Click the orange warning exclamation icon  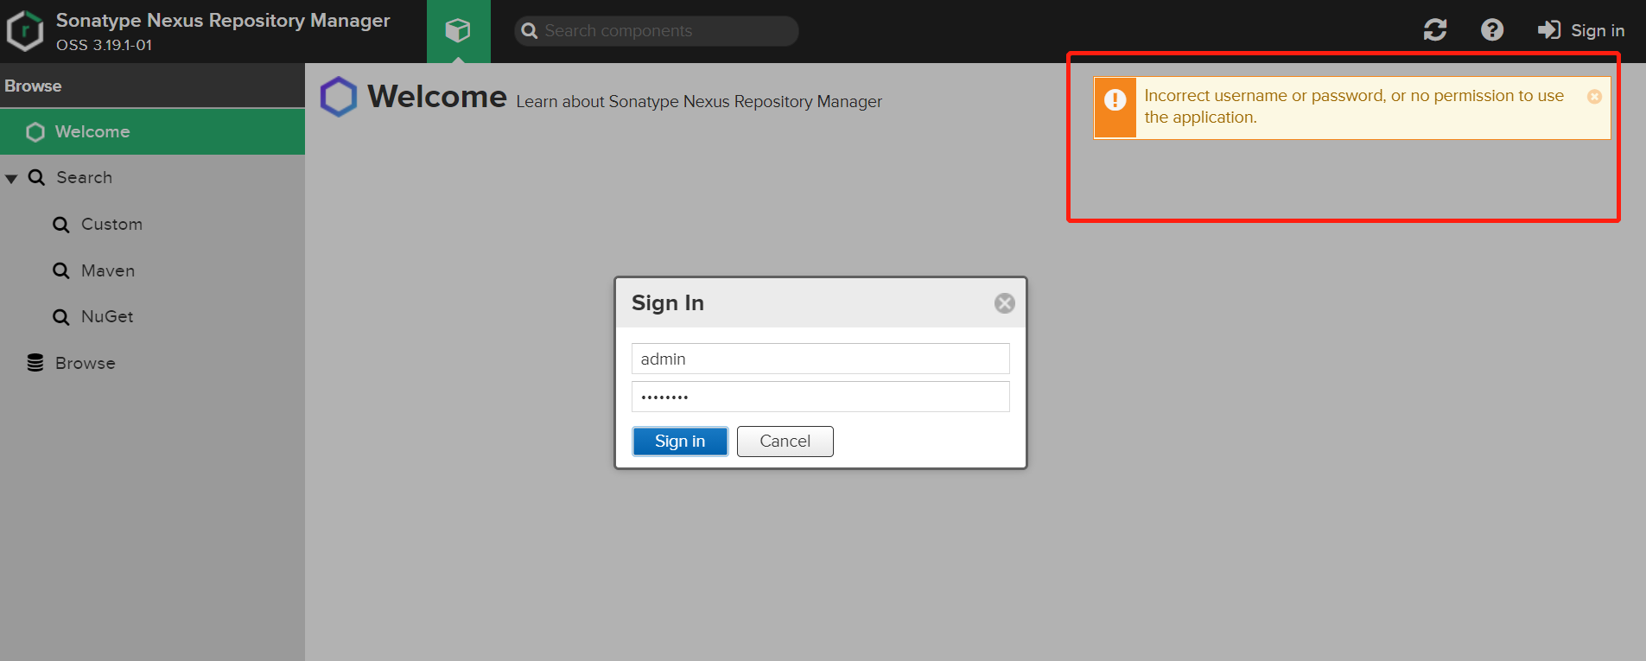tap(1115, 100)
